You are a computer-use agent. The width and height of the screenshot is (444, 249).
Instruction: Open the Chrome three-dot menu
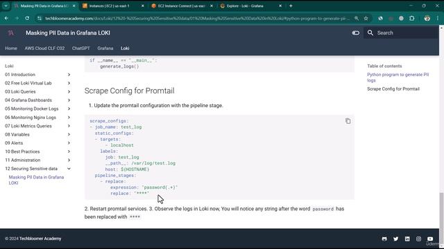tap(438, 19)
